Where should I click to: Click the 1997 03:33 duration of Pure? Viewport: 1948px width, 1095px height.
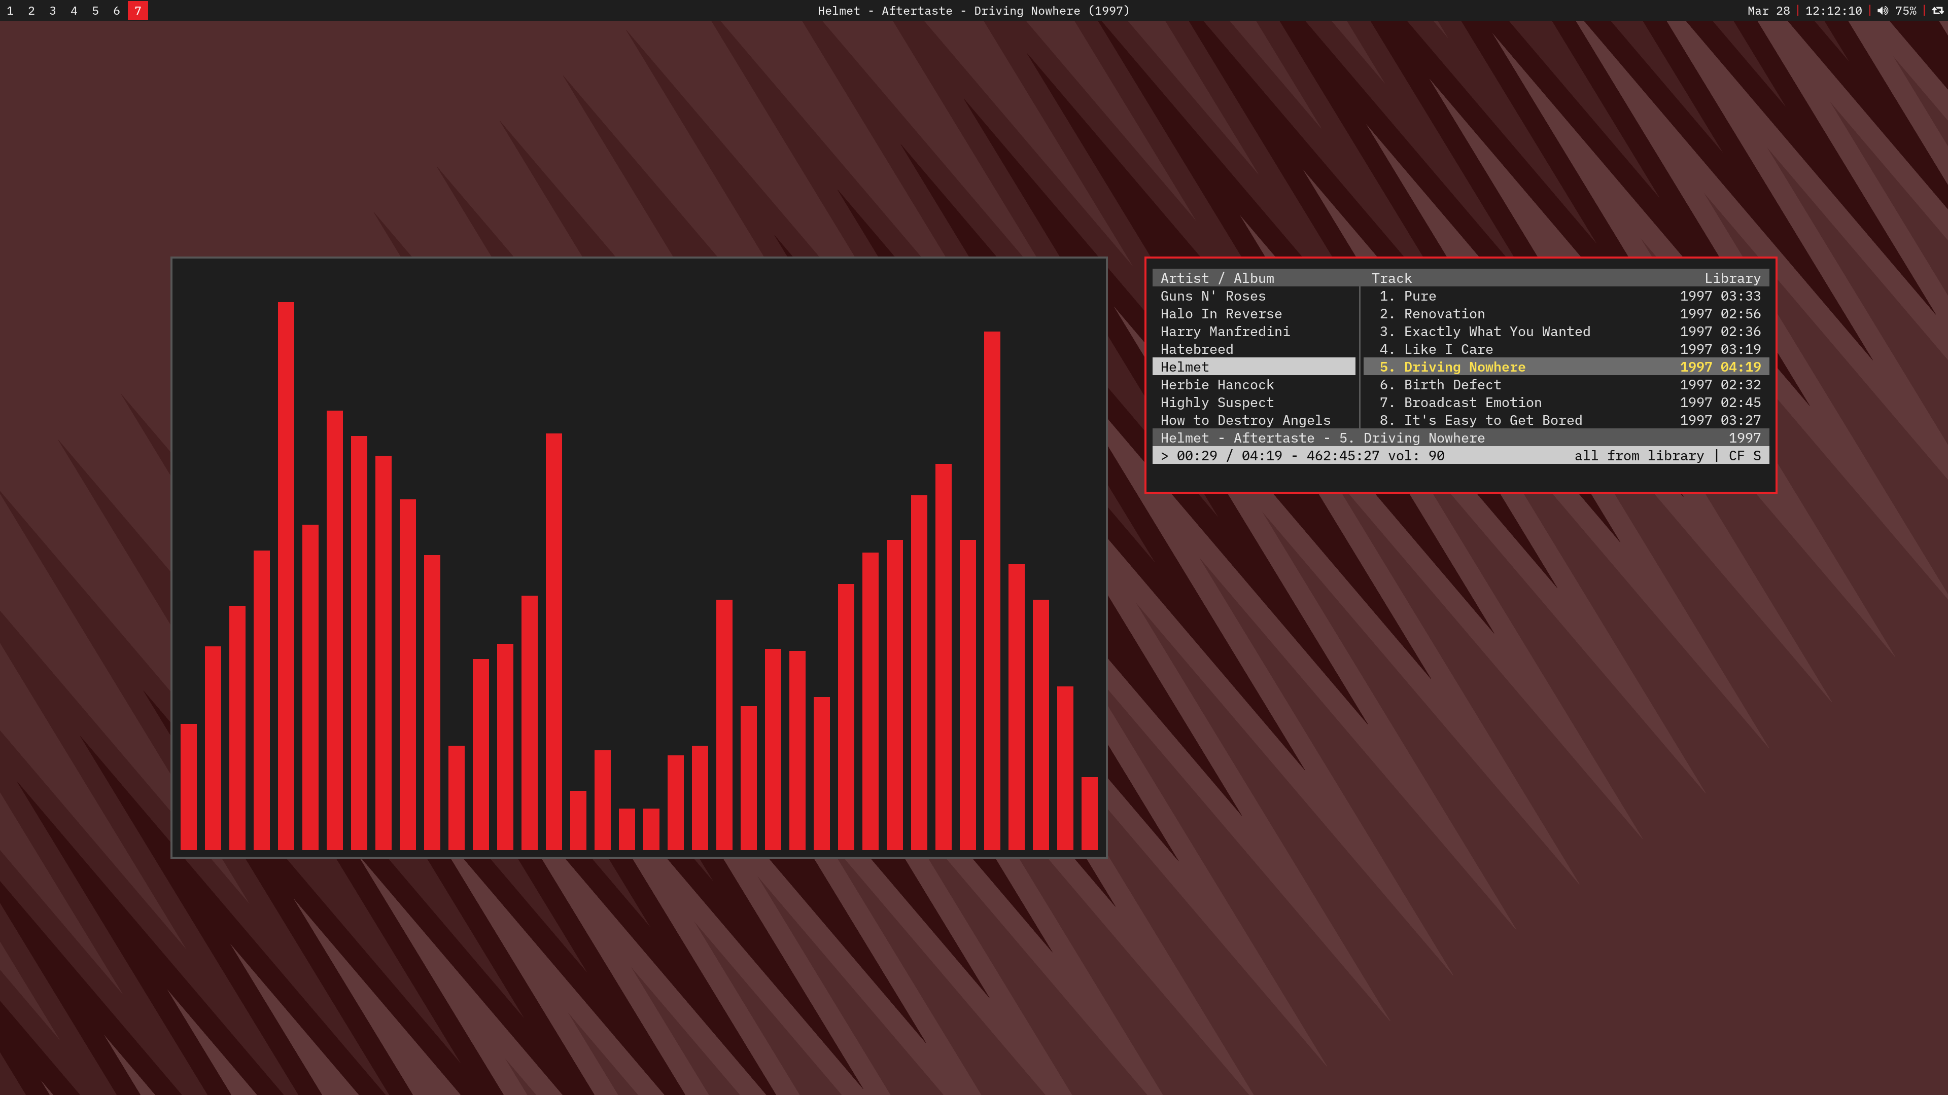click(1720, 296)
